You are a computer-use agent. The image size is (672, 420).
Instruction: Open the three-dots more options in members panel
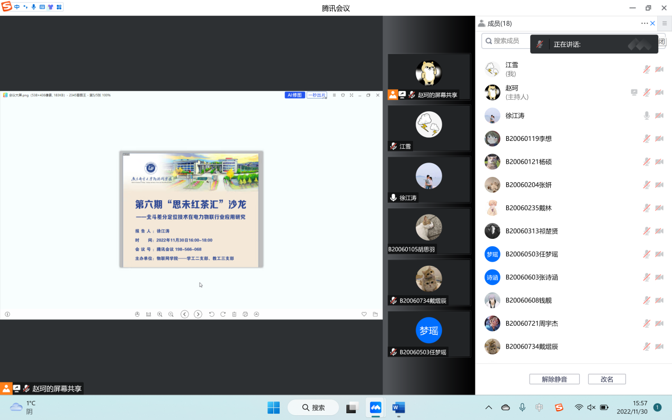tap(644, 23)
